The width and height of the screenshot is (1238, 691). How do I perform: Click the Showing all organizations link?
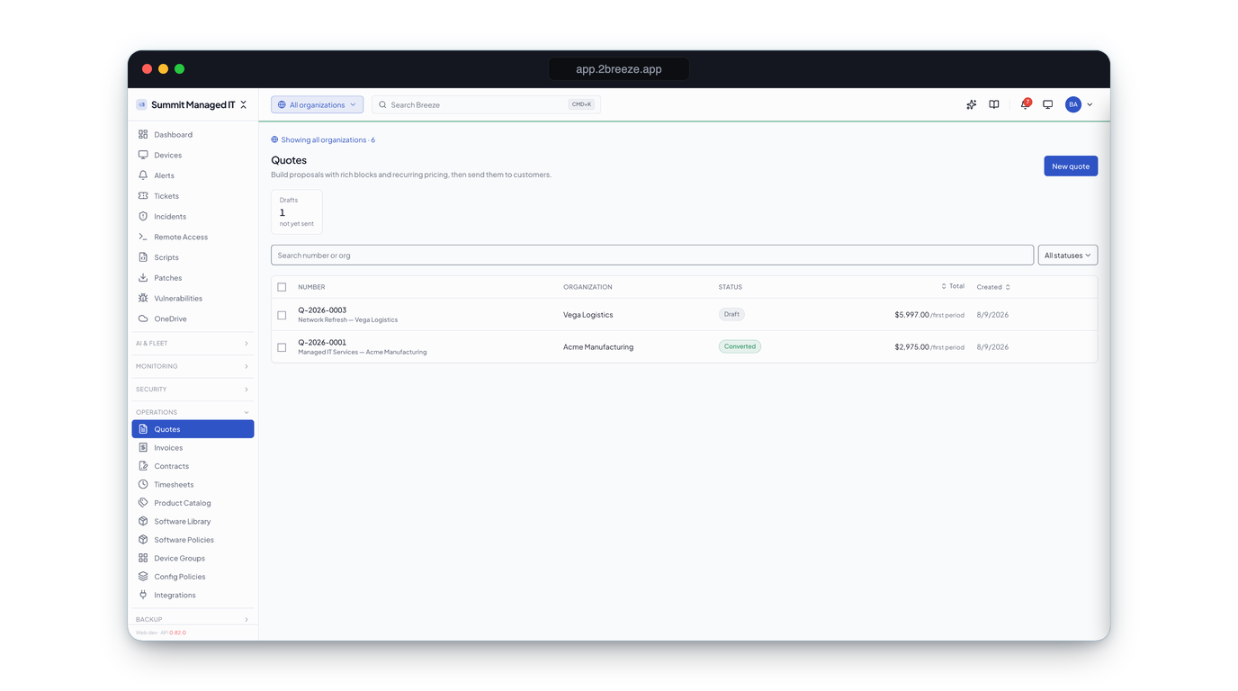point(323,139)
